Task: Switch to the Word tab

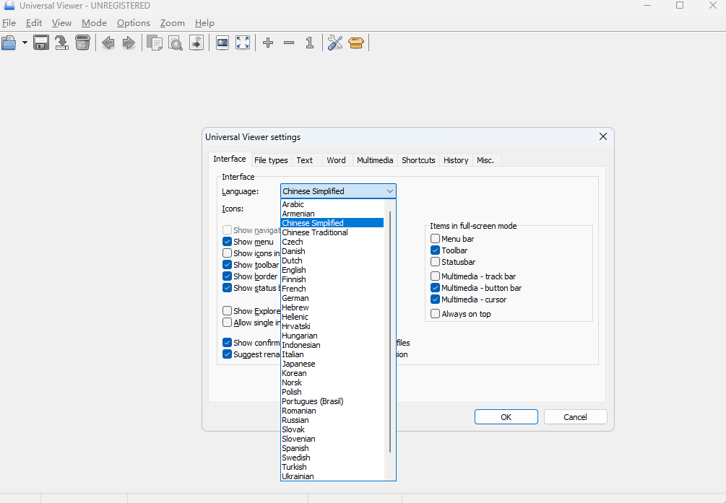Action: tap(336, 160)
